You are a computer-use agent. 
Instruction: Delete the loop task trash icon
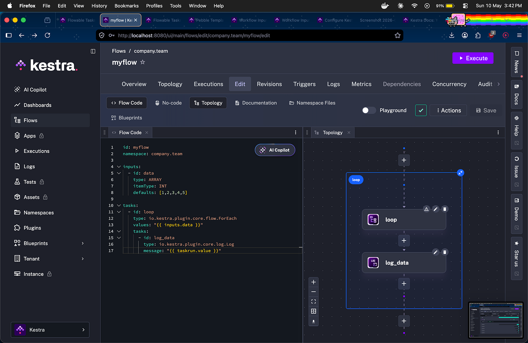[445, 209]
